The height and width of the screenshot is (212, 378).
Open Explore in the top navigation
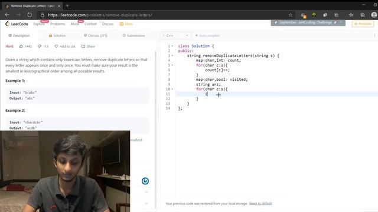[x=39, y=24]
